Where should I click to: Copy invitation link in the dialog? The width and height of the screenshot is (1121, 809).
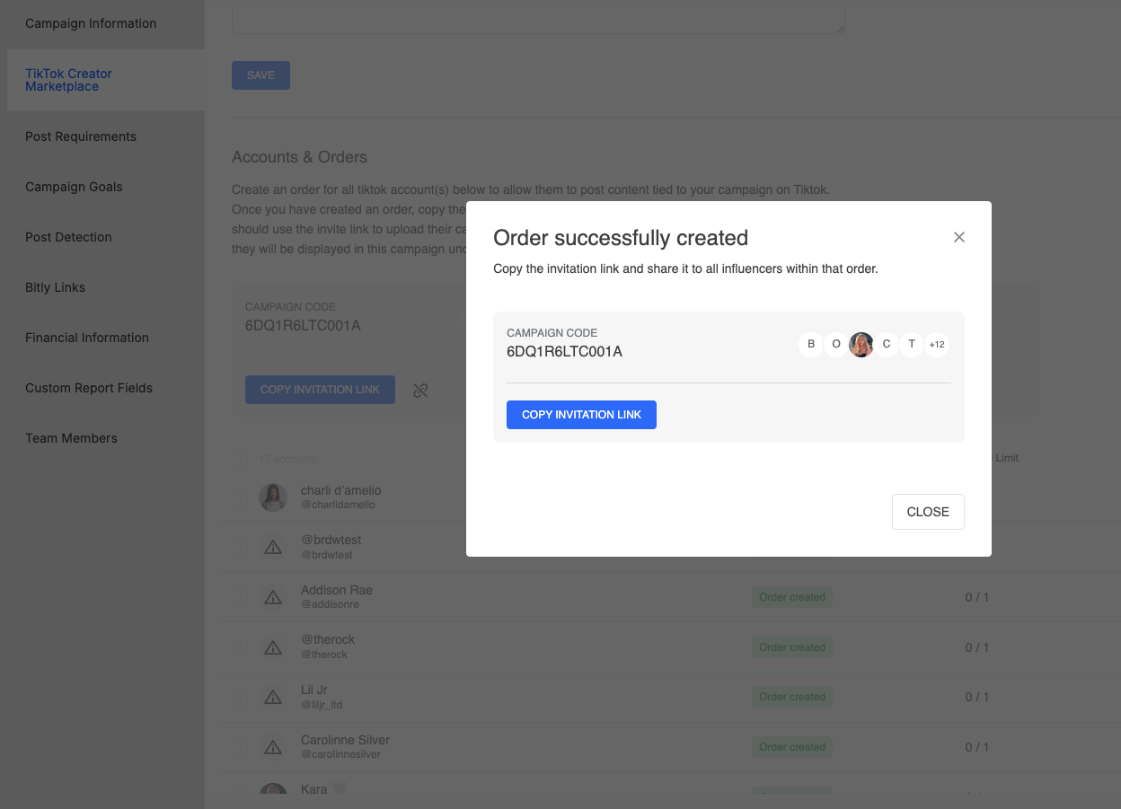pos(581,415)
